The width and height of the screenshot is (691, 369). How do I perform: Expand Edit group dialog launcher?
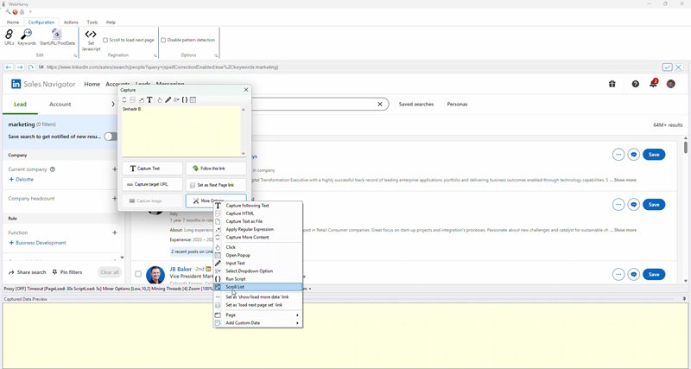75,56
